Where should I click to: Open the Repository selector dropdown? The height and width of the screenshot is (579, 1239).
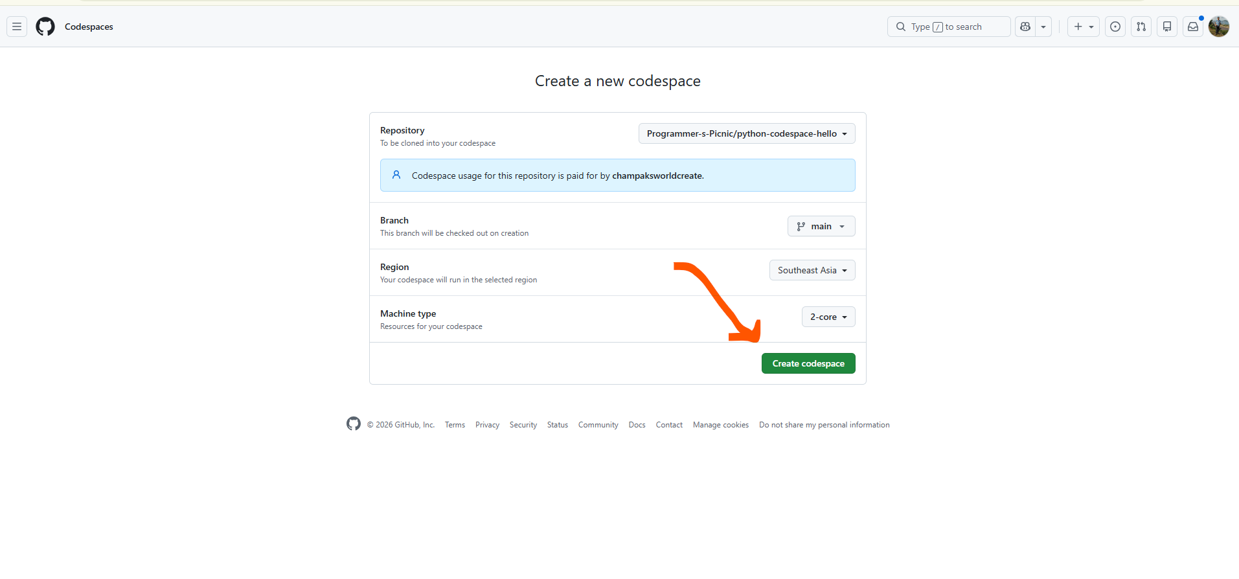(x=747, y=133)
